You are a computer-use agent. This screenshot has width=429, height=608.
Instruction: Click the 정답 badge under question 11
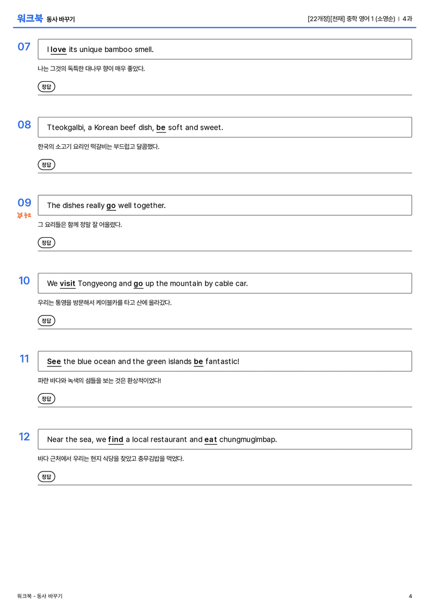coord(46,398)
